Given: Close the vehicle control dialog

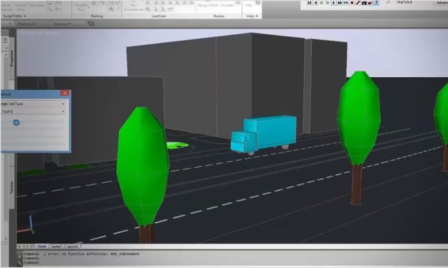Looking at the screenshot, I should tap(64, 93).
